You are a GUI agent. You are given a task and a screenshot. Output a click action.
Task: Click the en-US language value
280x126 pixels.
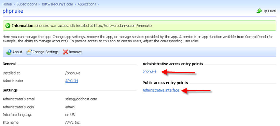pyautogui.click(x=70, y=115)
